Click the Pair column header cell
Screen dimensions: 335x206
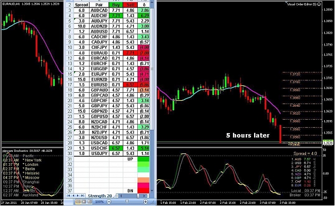pos(99,5)
